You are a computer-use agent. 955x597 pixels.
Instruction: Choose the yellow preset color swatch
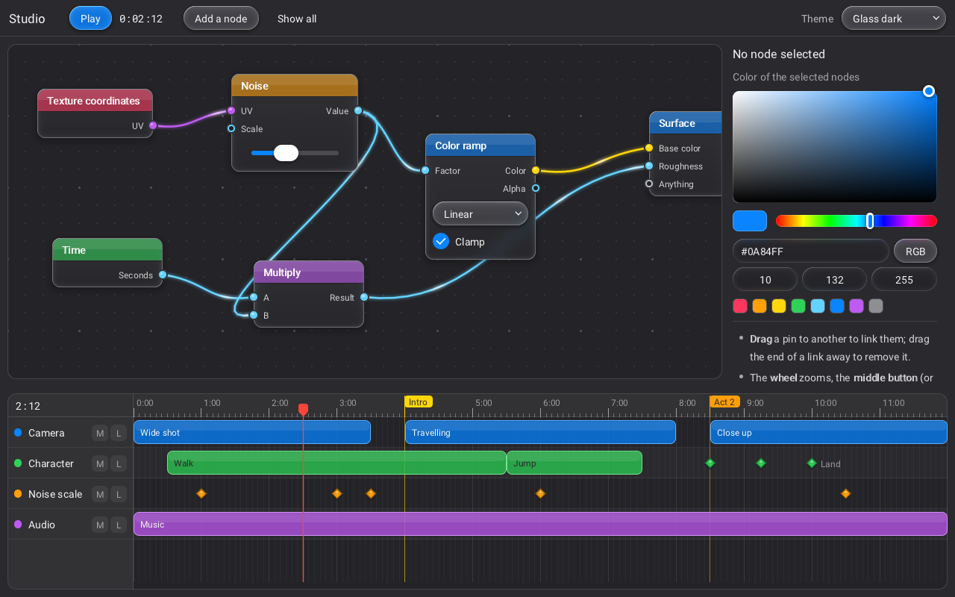pos(779,306)
